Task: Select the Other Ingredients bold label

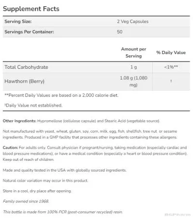Action: click(19, 121)
